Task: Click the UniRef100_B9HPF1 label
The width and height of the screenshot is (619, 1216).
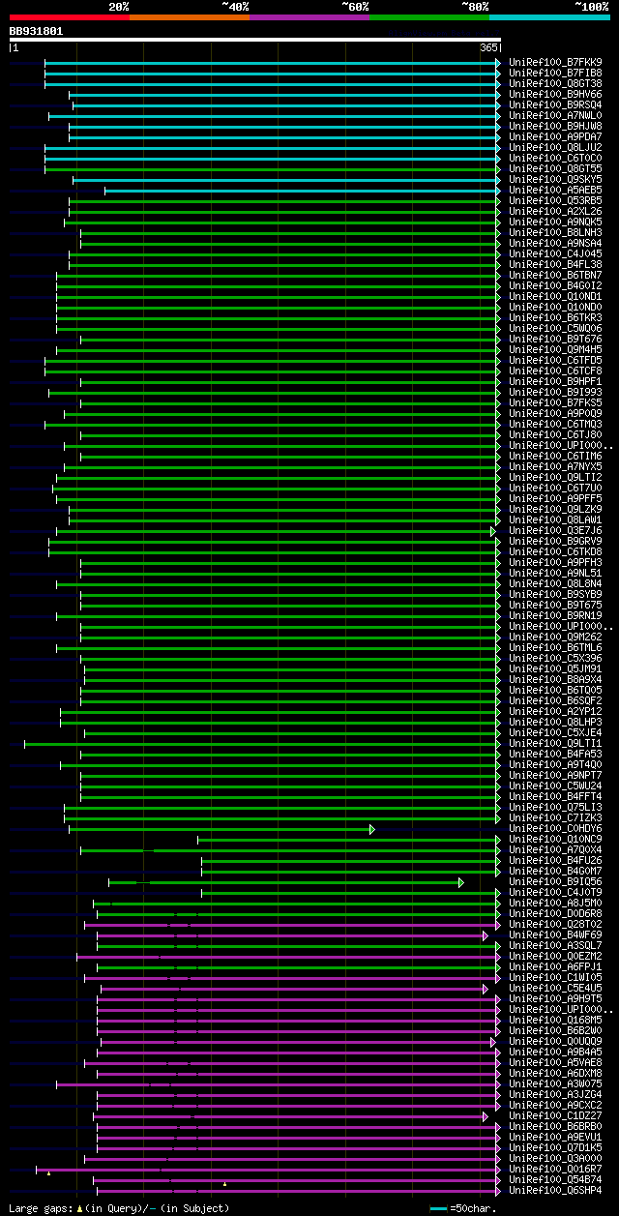Action: coord(555,382)
